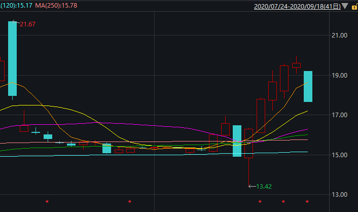Open the date range dropdown triangle
The width and height of the screenshot is (358, 212).
pyautogui.click(x=345, y=7)
